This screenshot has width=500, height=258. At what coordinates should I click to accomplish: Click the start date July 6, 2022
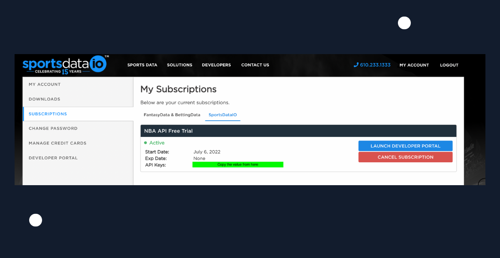click(x=207, y=152)
